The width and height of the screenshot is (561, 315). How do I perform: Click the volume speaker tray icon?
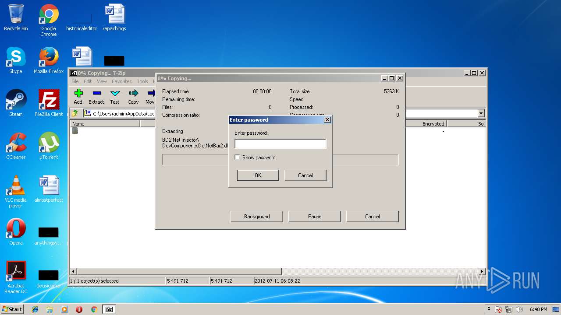click(519, 309)
